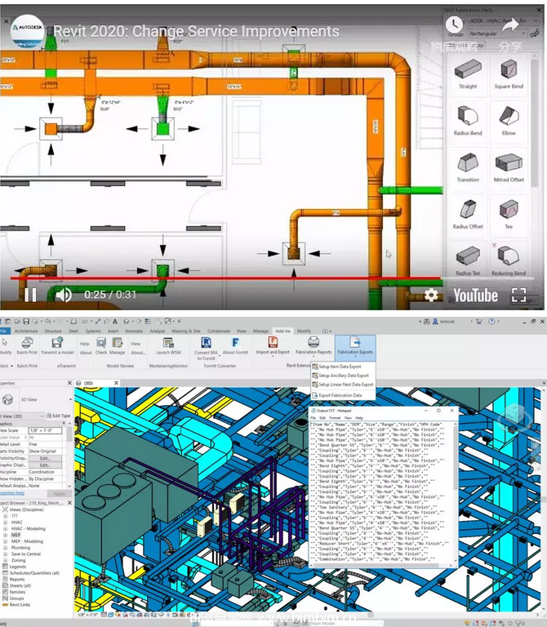
Task: Expand the MEP views node
Action: [x=5, y=535]
